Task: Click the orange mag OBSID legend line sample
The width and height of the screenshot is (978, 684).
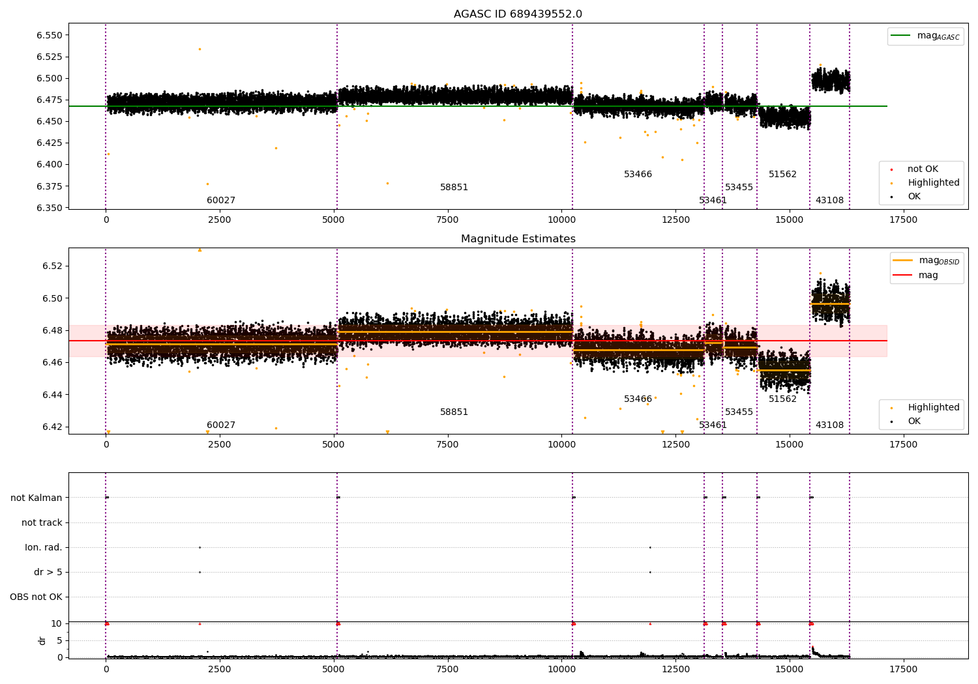Action: 902,261
